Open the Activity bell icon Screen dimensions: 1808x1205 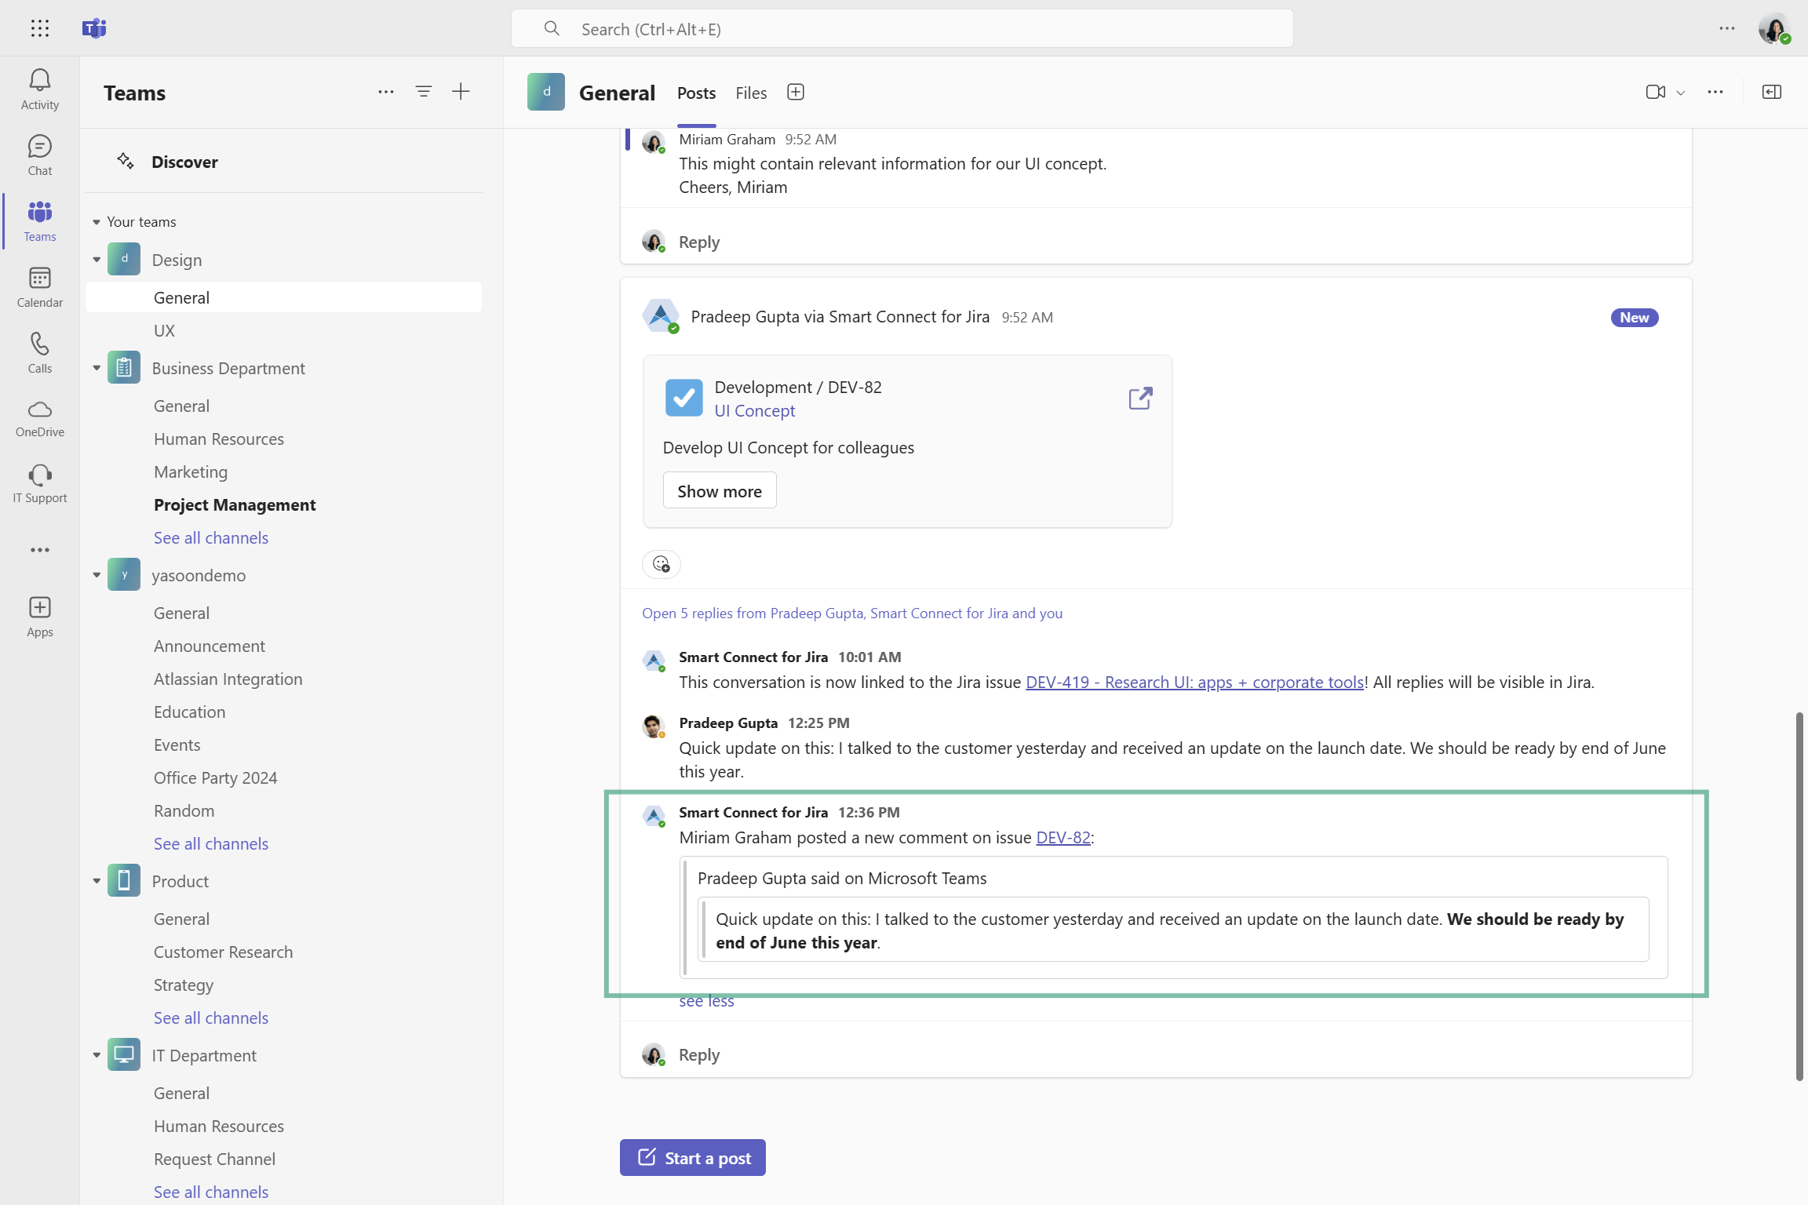(x=39, y=89)
